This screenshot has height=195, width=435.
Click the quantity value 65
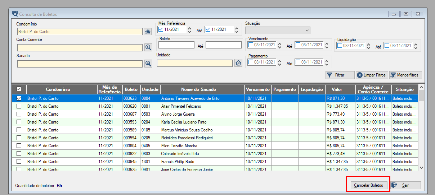pyautogui.click(x=59, y=186)
